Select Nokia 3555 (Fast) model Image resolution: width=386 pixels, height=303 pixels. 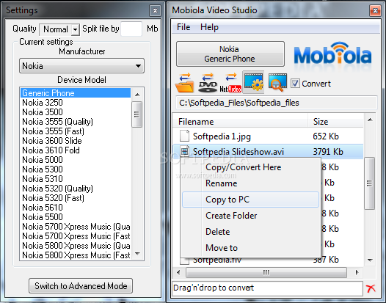coord(76,131)
